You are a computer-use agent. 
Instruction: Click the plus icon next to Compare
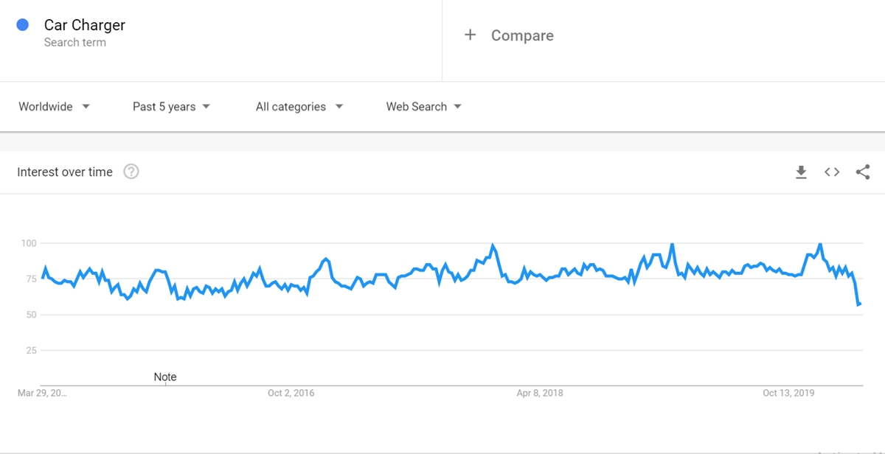pyautogui.click(x=470, y=35)
